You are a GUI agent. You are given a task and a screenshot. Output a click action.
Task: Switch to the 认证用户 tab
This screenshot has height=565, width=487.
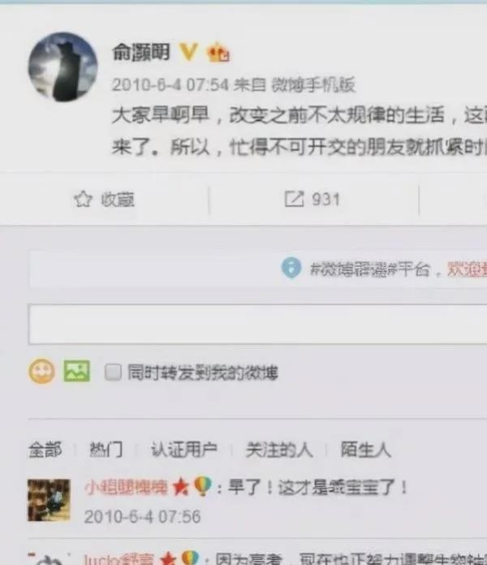pyautogui.click(x=183, y=450)
